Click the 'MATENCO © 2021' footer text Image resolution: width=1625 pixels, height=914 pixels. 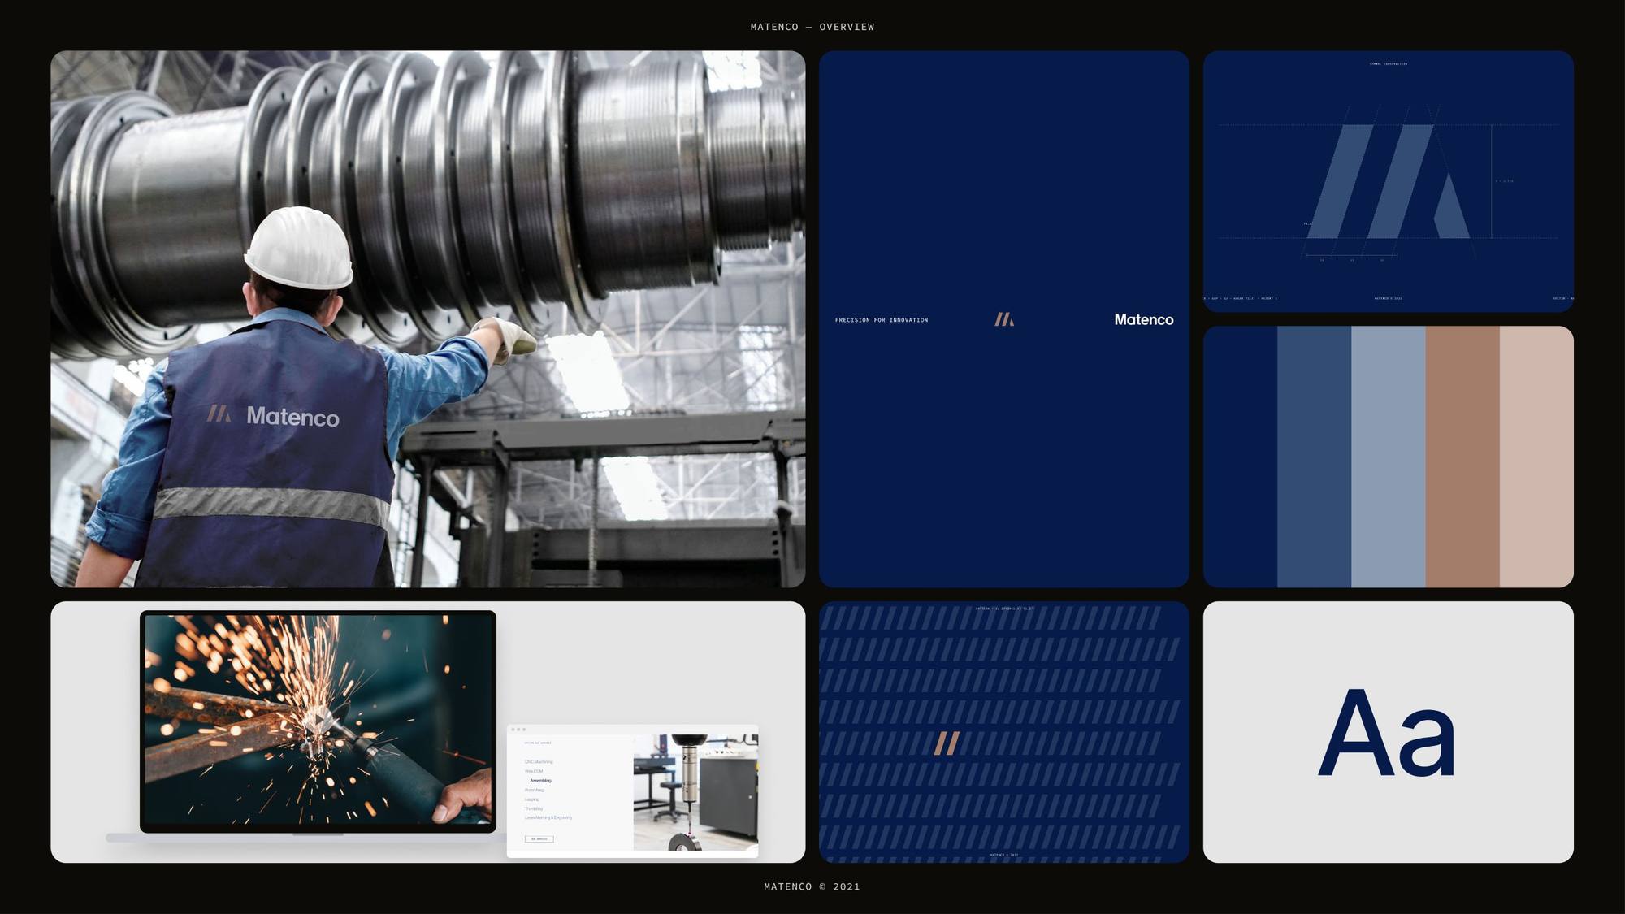pos(812,886)
